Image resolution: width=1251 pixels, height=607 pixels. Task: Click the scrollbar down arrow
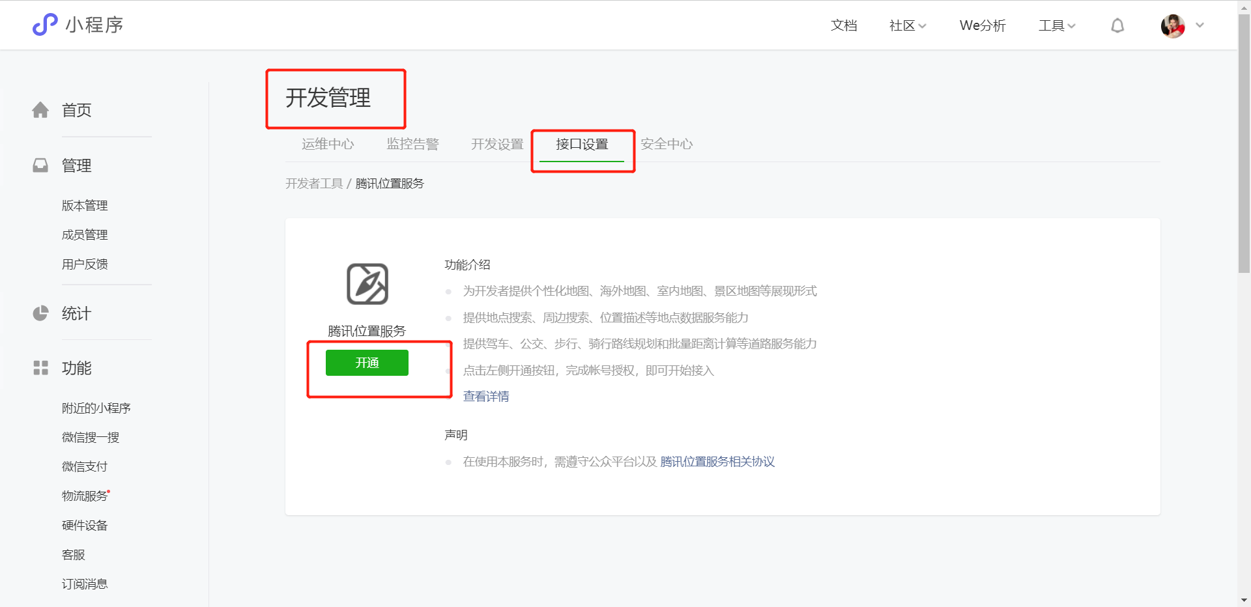tap(1244, 600)
